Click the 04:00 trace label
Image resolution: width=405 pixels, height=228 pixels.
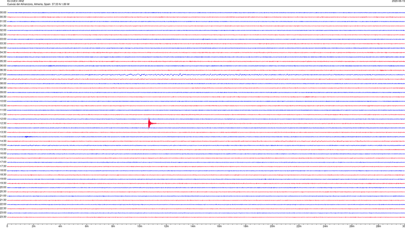click(x=3, y=48)
